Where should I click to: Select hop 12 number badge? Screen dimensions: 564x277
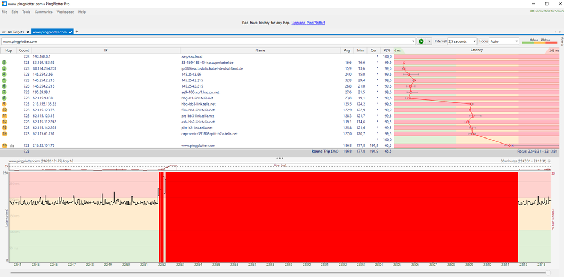coord(5,122)
